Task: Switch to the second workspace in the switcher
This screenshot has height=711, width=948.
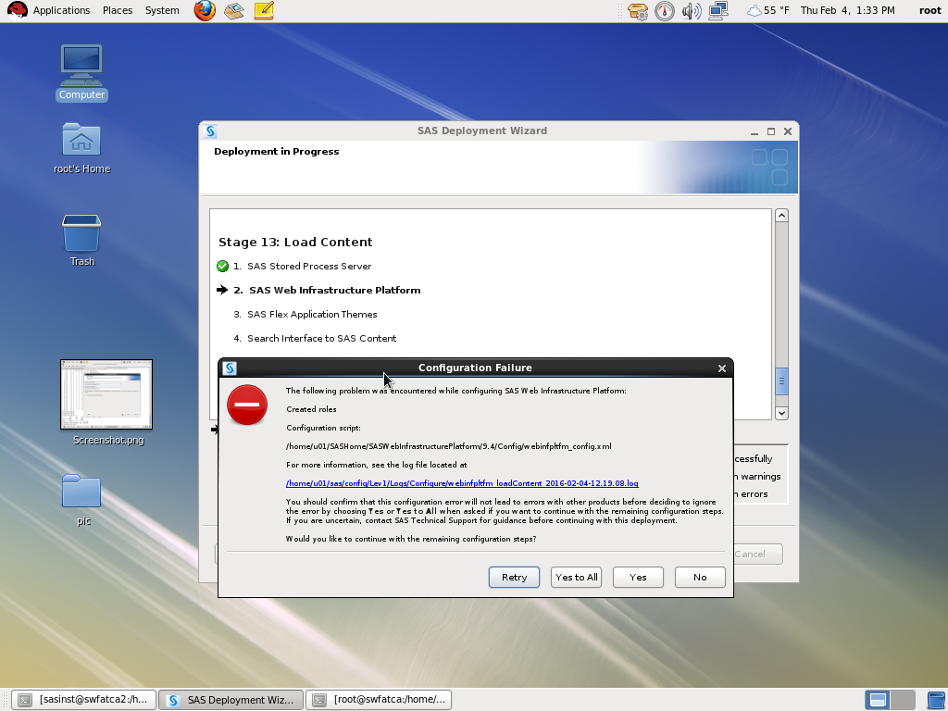Action: [x=902, y=700]
